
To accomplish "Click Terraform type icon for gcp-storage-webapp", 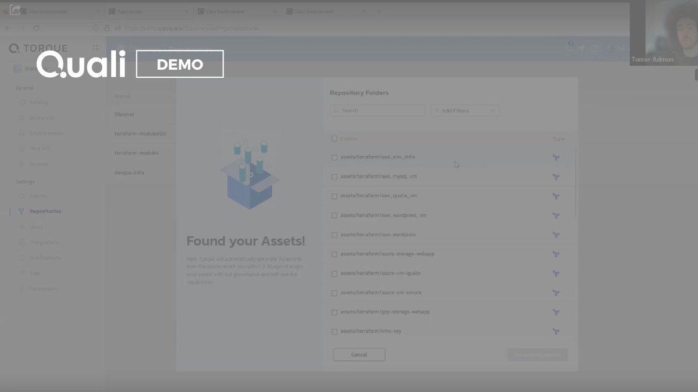I will (x=556, y=312).
